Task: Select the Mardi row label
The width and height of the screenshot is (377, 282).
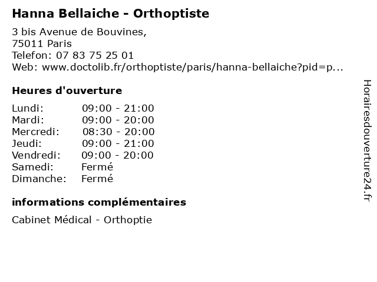Action: click(x=28, y=120)
